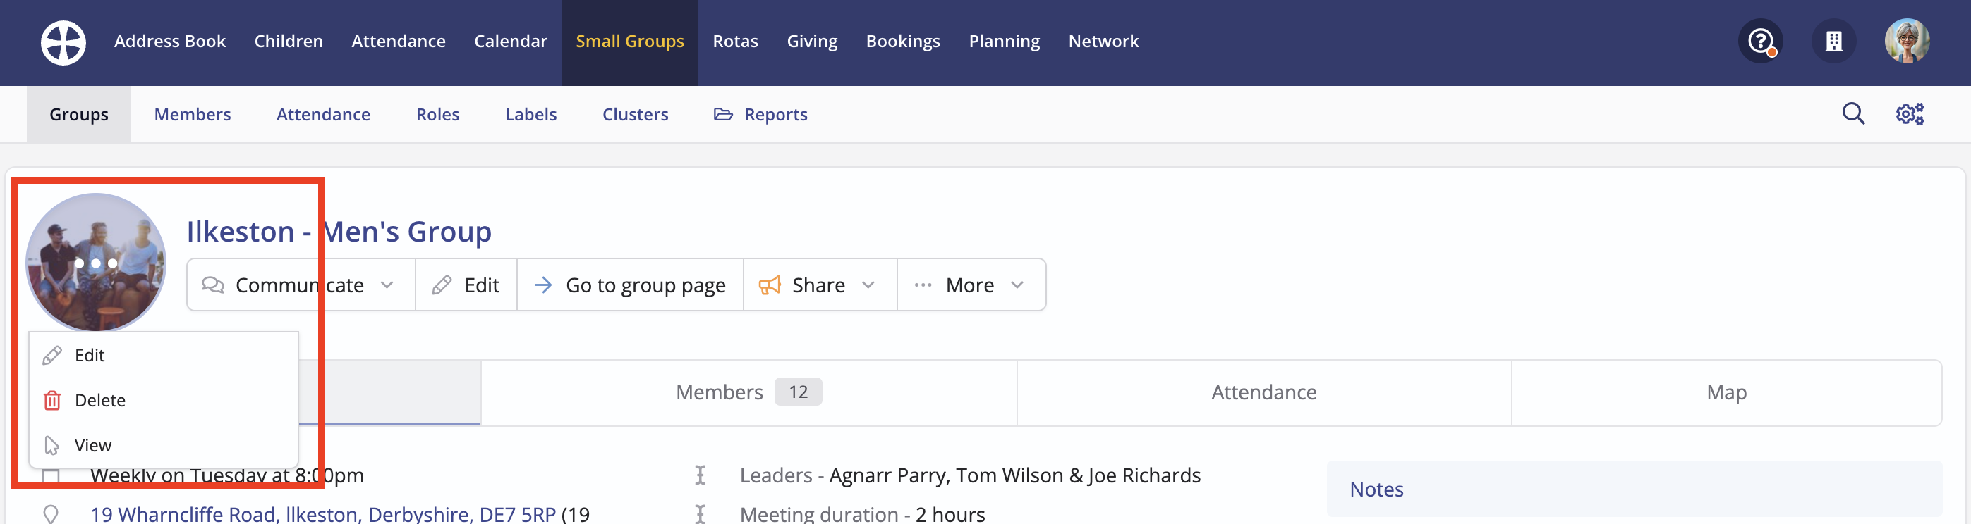This screenshot has height=524, width=1971.
Task: Open top-bar Attendance module
Action: click(399, 42)
